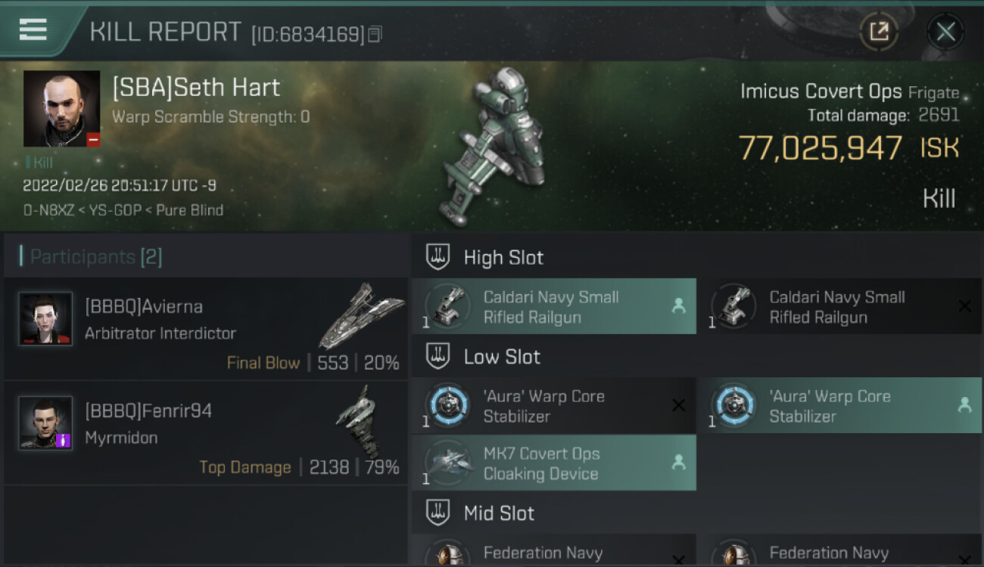
Task: Open Avierna's pilot portrait
Action: [46, 319]
